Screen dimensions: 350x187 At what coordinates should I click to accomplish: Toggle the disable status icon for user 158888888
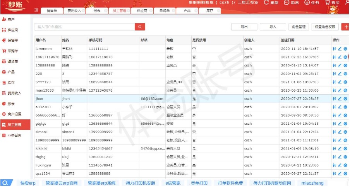click(345, 65)
